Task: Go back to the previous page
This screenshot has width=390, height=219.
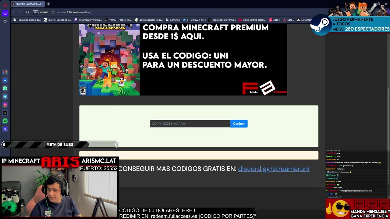Action: coord(14,12)
